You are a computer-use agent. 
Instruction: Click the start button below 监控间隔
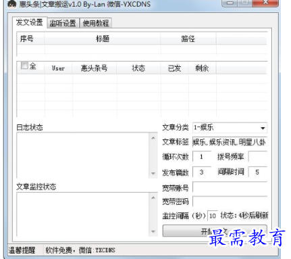(x=215, y=231)
